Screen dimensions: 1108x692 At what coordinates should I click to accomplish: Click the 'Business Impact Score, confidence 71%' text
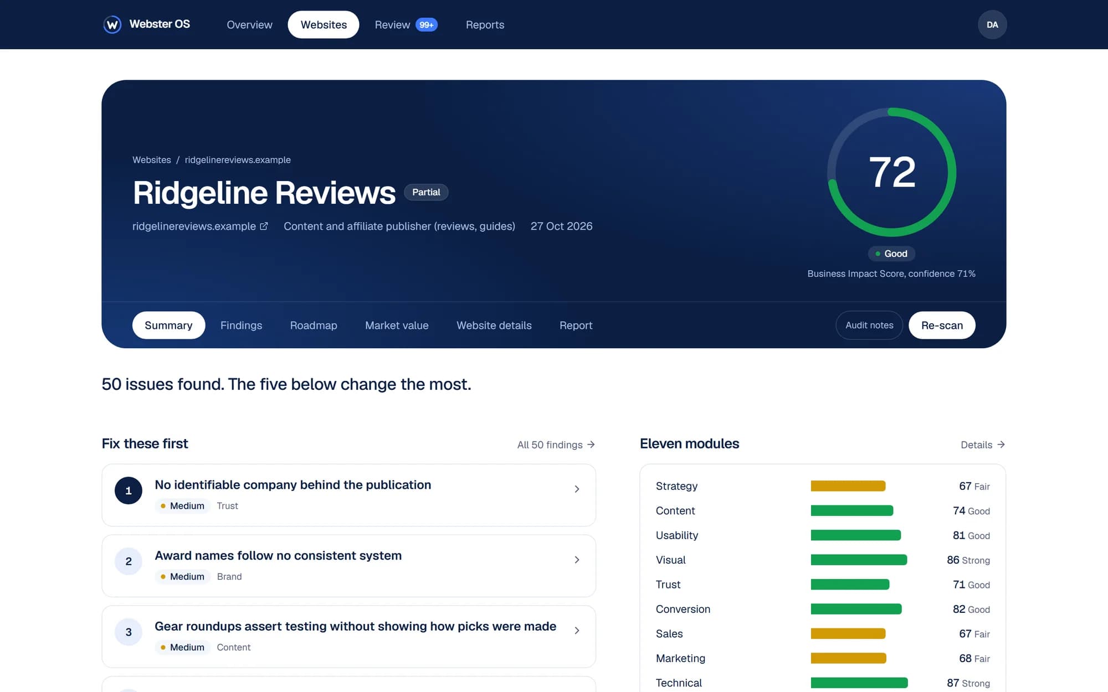pyautogui.click(x=891, y=273)
